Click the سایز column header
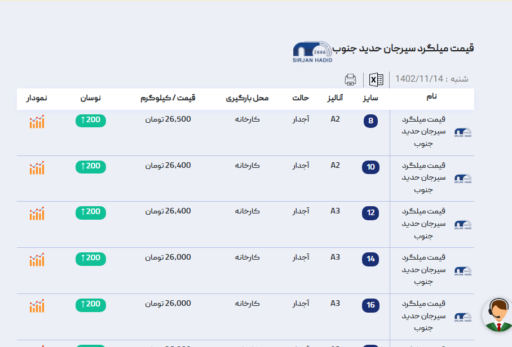 point(370,98)
